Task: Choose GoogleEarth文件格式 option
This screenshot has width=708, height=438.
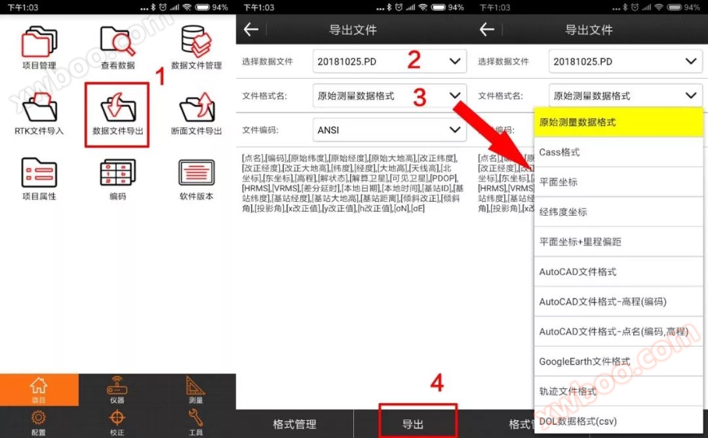Action: tap(618, 361)
